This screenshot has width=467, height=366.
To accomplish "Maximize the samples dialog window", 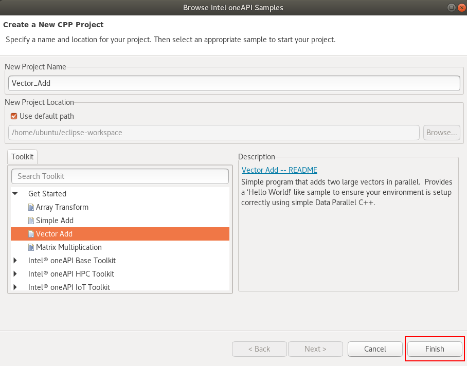I will pos(451,8).
